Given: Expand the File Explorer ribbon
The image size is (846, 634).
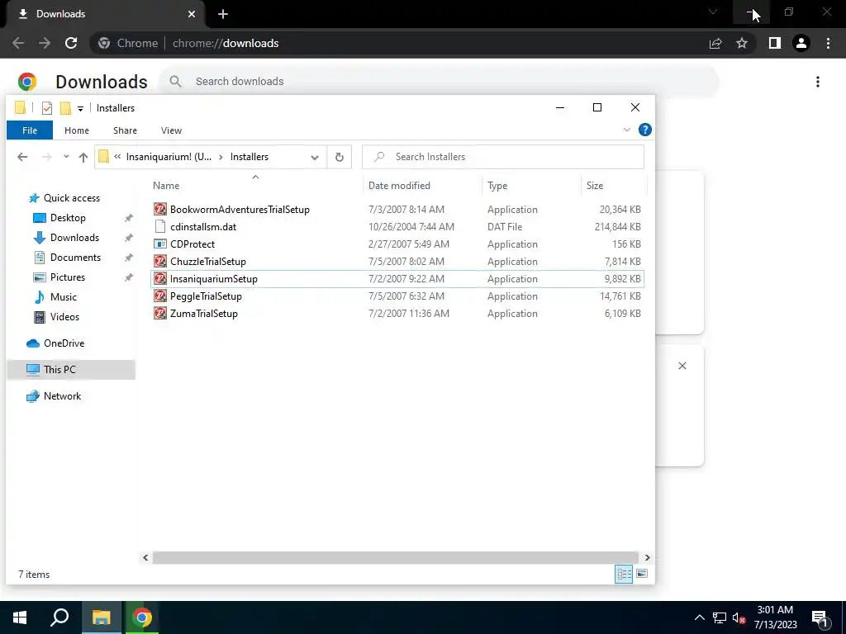Looking at the screenshot, I should tap(626, 130).
